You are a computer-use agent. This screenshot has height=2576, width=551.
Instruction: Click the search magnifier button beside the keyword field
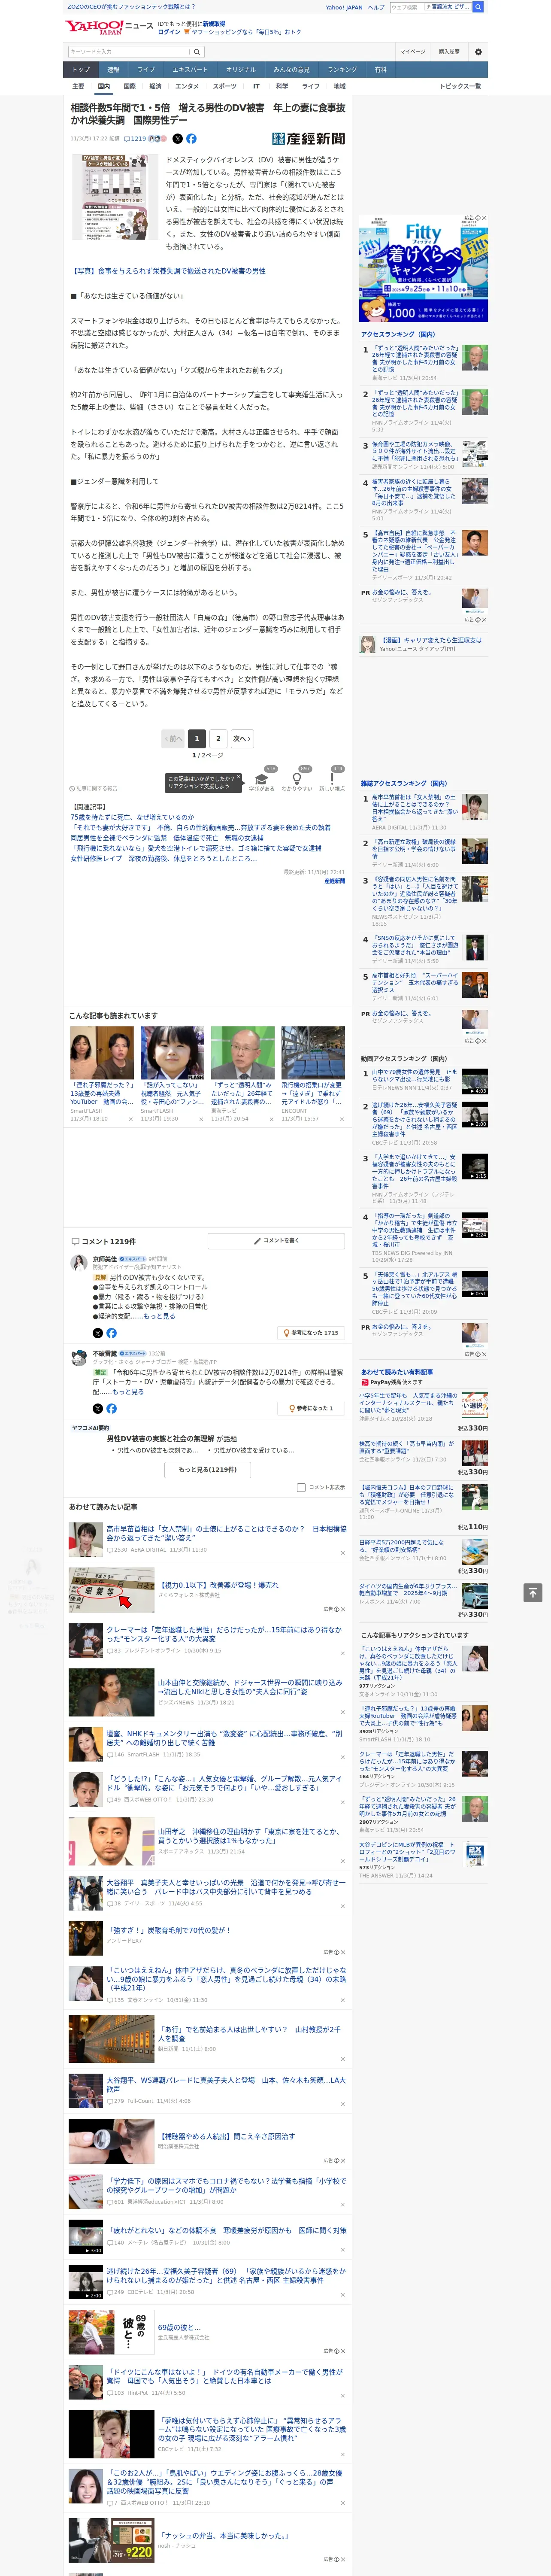tap(197, 52)
